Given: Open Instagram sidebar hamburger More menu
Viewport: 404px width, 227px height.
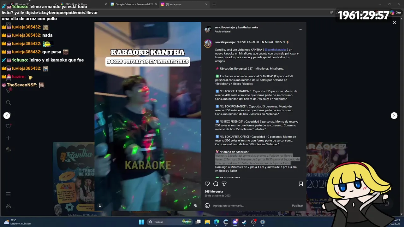Looking at the screenshot, I should tap(9, 194).
